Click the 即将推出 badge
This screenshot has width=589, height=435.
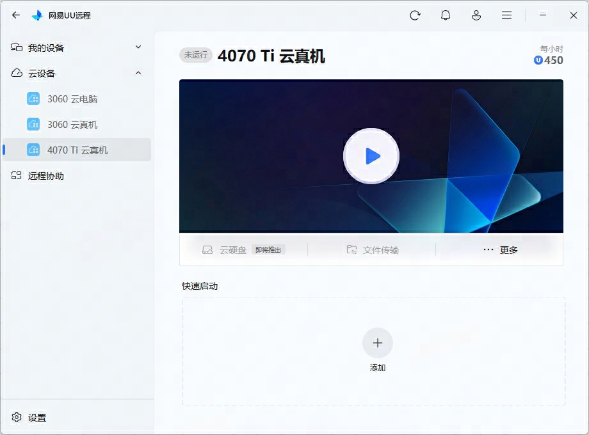click(268, 250)
